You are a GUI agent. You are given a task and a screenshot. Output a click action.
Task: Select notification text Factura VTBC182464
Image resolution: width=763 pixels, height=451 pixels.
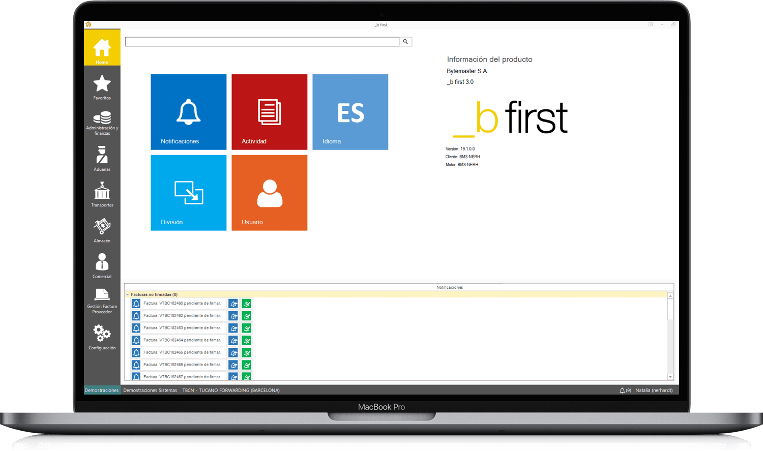point(182,340)
